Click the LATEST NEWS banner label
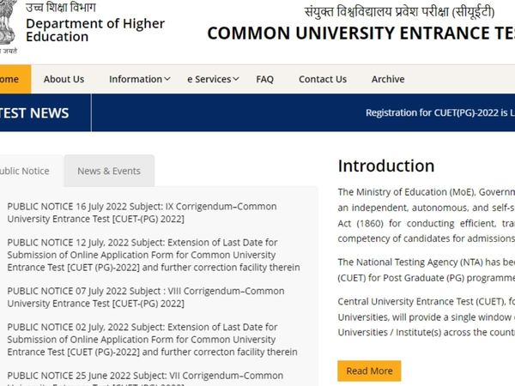Screen dimensions: 515x386 tap(34, 113)
